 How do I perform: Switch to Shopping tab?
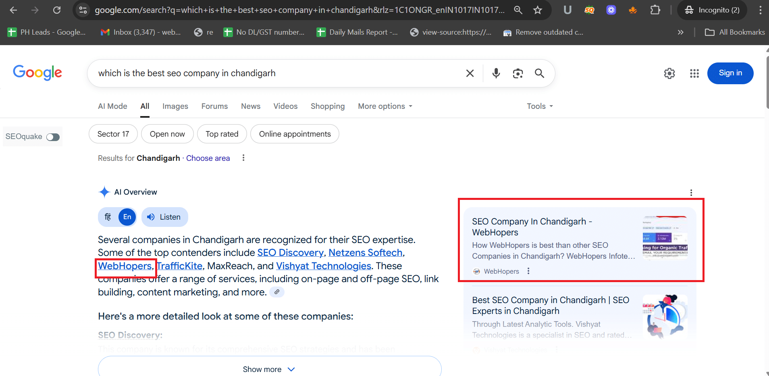(328, 106)
